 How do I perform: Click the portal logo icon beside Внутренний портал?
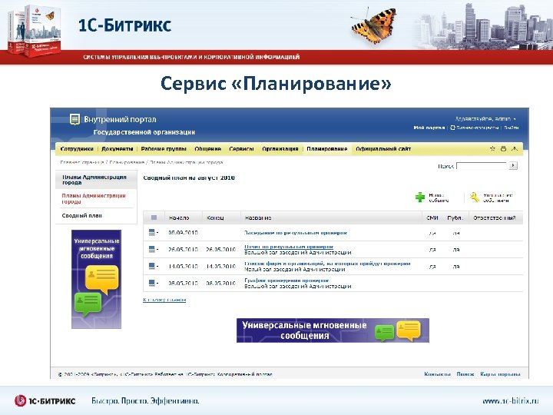pyautogui.click(x=75, y=120)
